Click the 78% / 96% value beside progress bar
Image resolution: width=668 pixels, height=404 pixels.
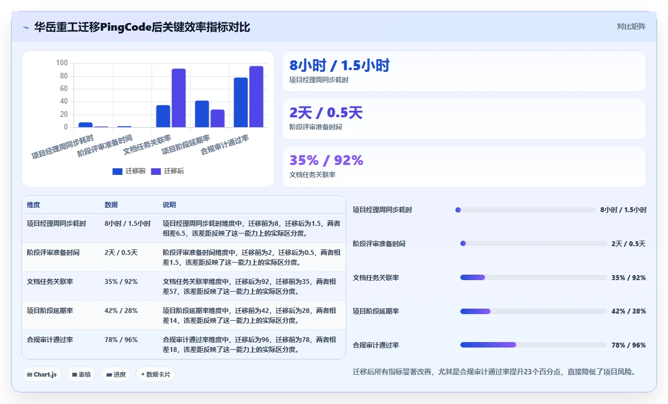629,345
